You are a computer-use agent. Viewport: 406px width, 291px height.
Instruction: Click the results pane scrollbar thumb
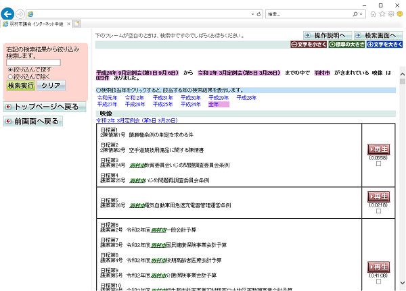[402, 82]
